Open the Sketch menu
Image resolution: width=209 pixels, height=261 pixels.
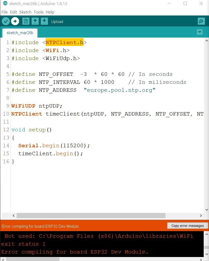25,12
